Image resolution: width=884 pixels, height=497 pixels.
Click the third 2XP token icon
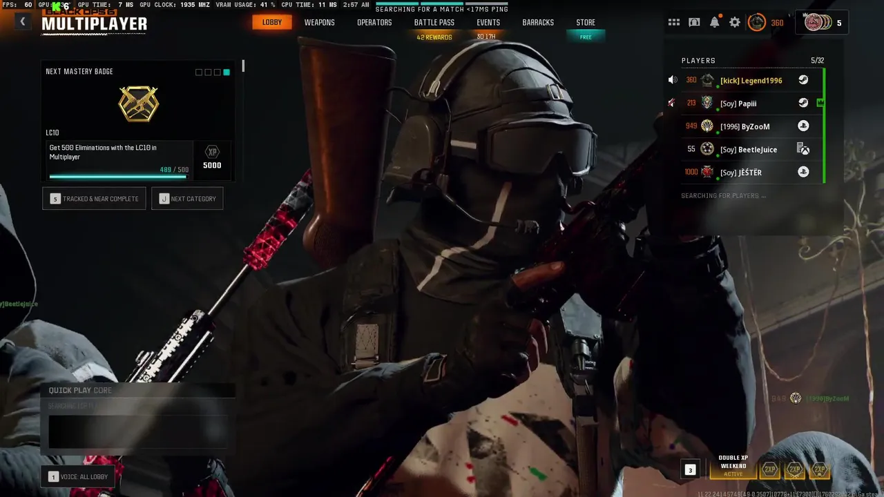tap(820, 469)
